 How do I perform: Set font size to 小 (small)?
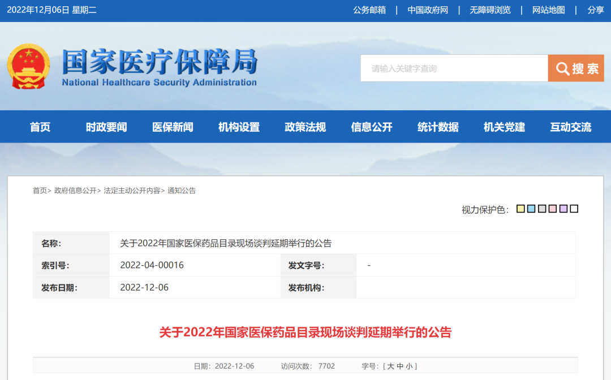[x=409, y=366]
